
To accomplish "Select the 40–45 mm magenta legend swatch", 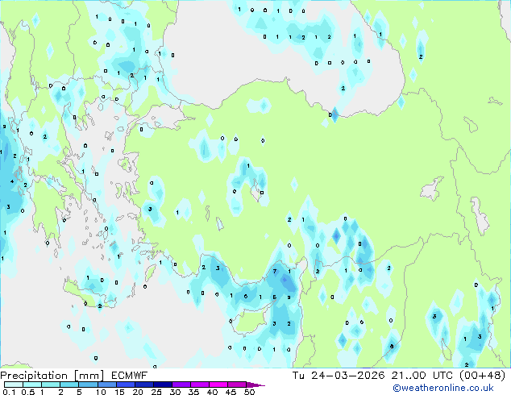I will (218, 385).
